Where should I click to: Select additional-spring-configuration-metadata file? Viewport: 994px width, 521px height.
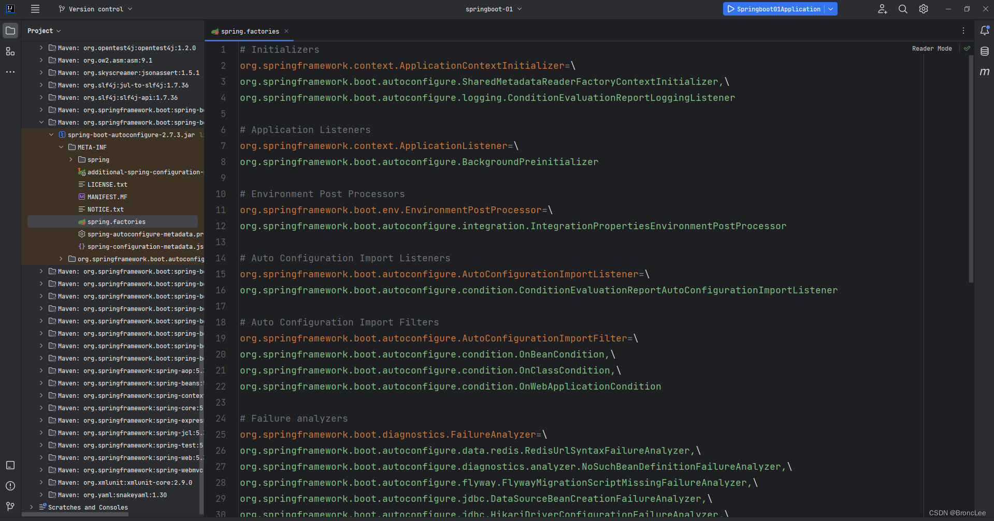coord(141,172)
